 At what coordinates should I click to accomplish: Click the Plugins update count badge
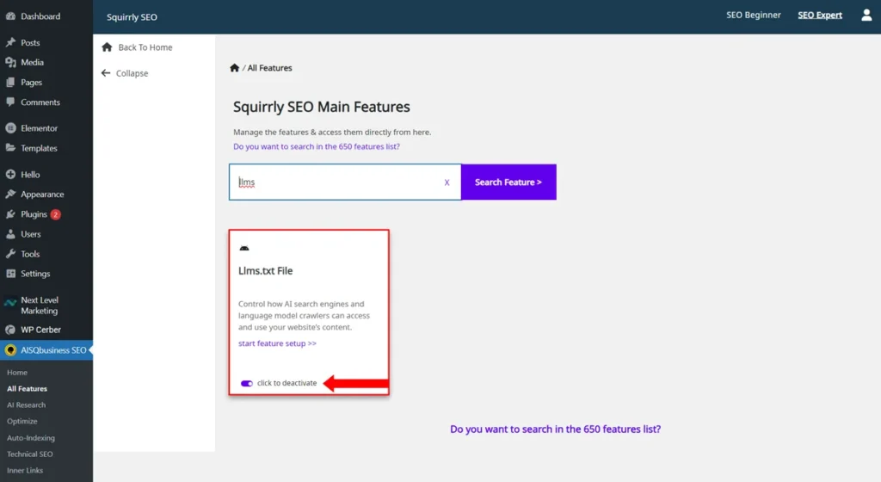click(56, 214)
